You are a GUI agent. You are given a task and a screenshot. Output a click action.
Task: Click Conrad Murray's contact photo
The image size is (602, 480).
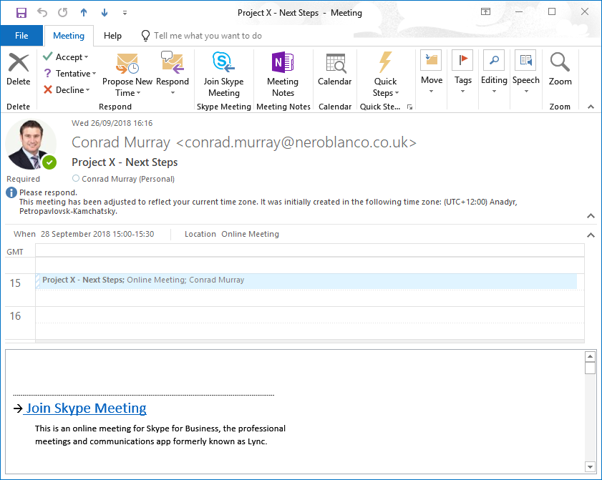pyautogui.click(x=30, y=144)
